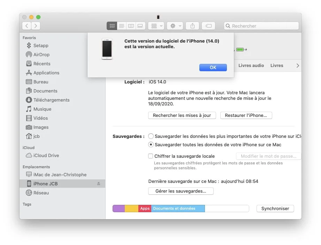Viewport: 321px width, 245px height.
Task: Show more tabs with right chevron
Action: pos(298,66)
